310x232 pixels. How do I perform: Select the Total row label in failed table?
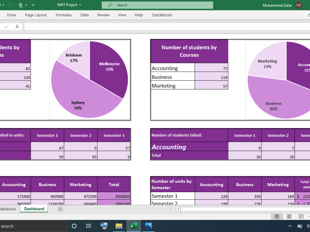(x=189, y=156)
